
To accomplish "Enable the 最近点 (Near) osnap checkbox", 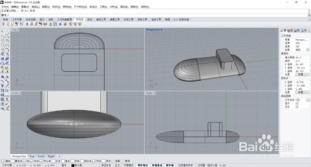I will tap(13, 161).
